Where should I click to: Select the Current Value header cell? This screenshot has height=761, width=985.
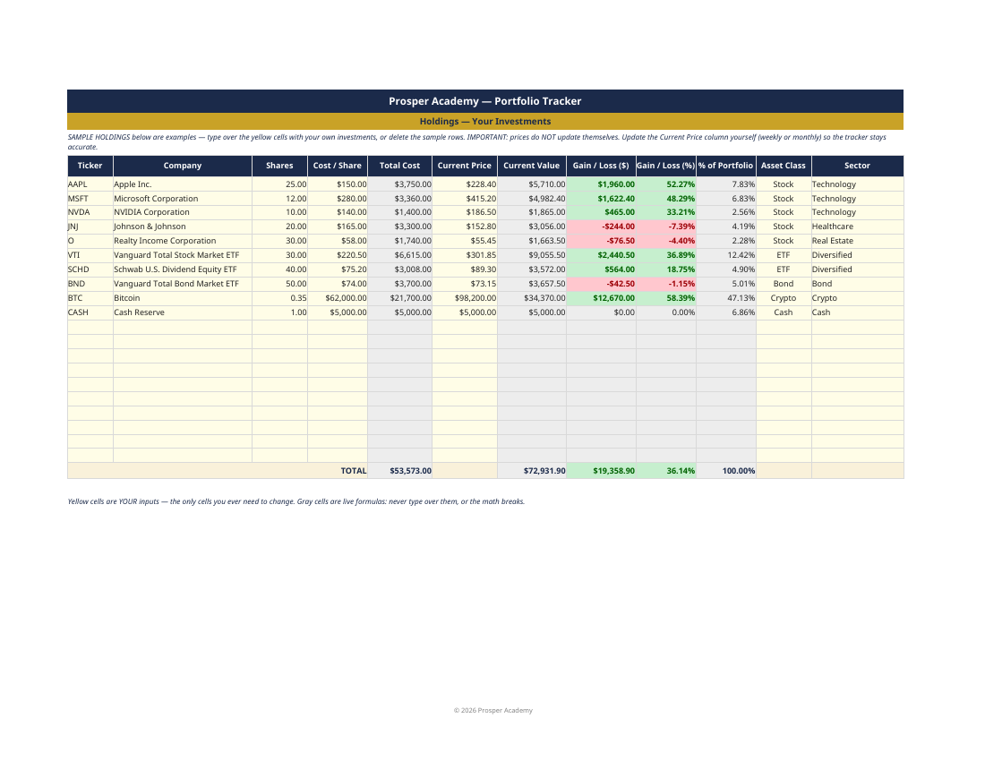(531, 166)
